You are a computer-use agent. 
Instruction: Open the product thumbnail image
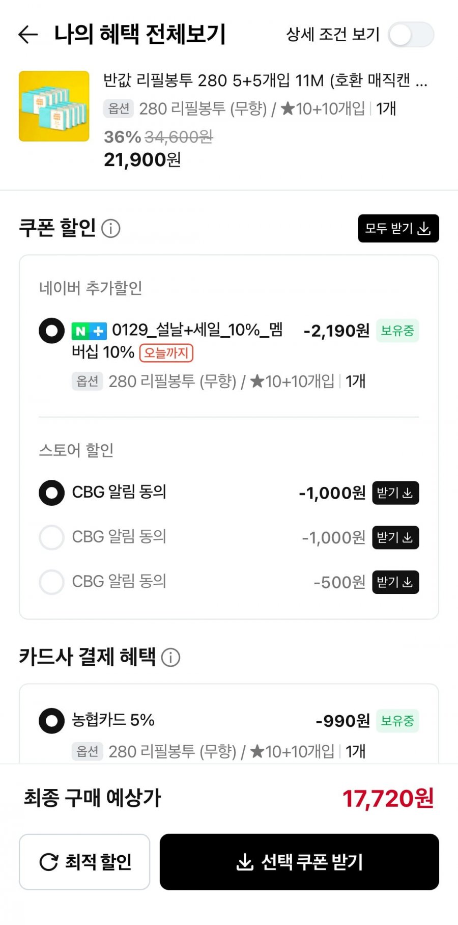pyautogui.click(x=54, y=106)
